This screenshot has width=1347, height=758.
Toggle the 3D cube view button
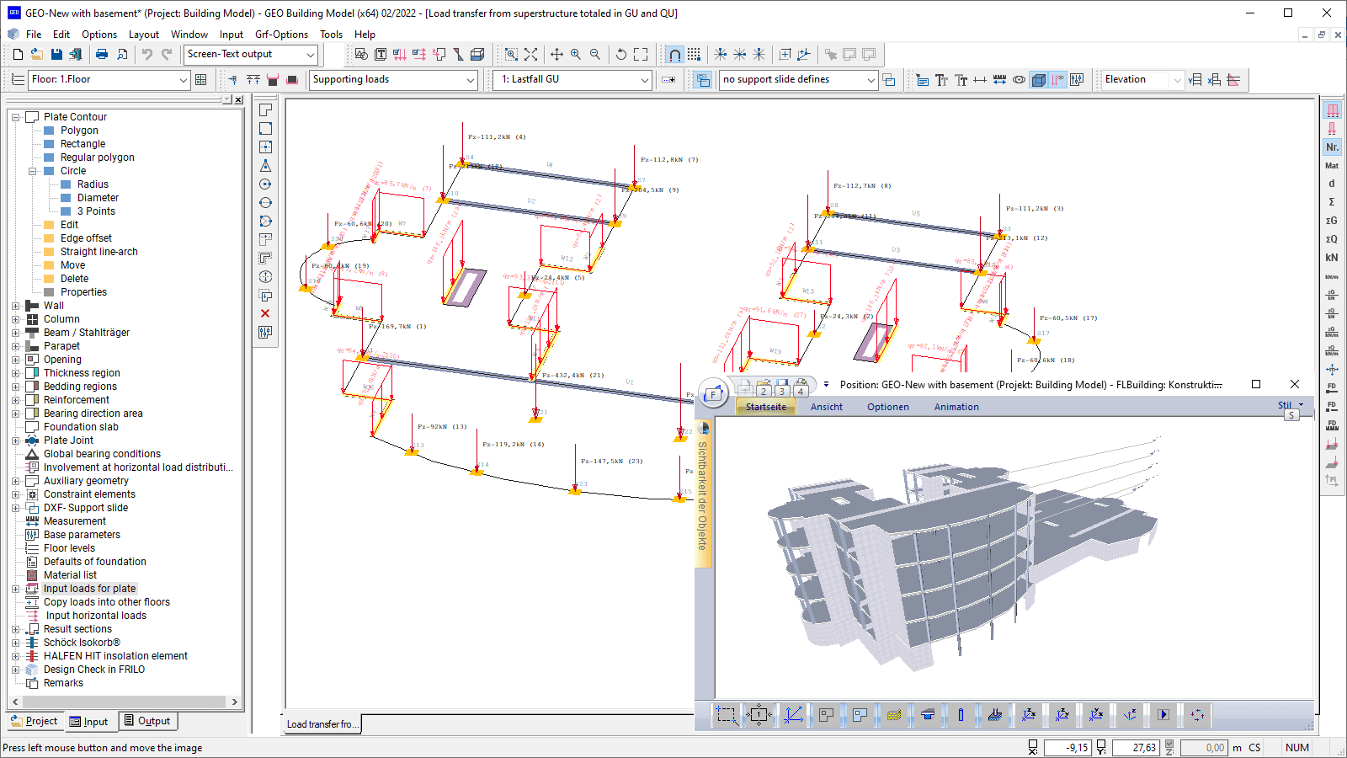point(1039,80)
